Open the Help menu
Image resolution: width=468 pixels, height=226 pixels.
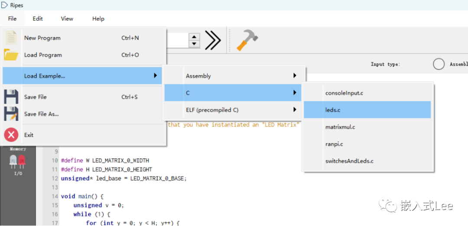[x=98, y=19]
